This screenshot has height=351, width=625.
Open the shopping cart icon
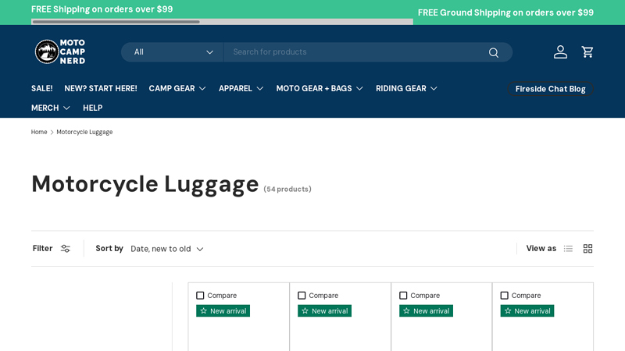(587, 52)
